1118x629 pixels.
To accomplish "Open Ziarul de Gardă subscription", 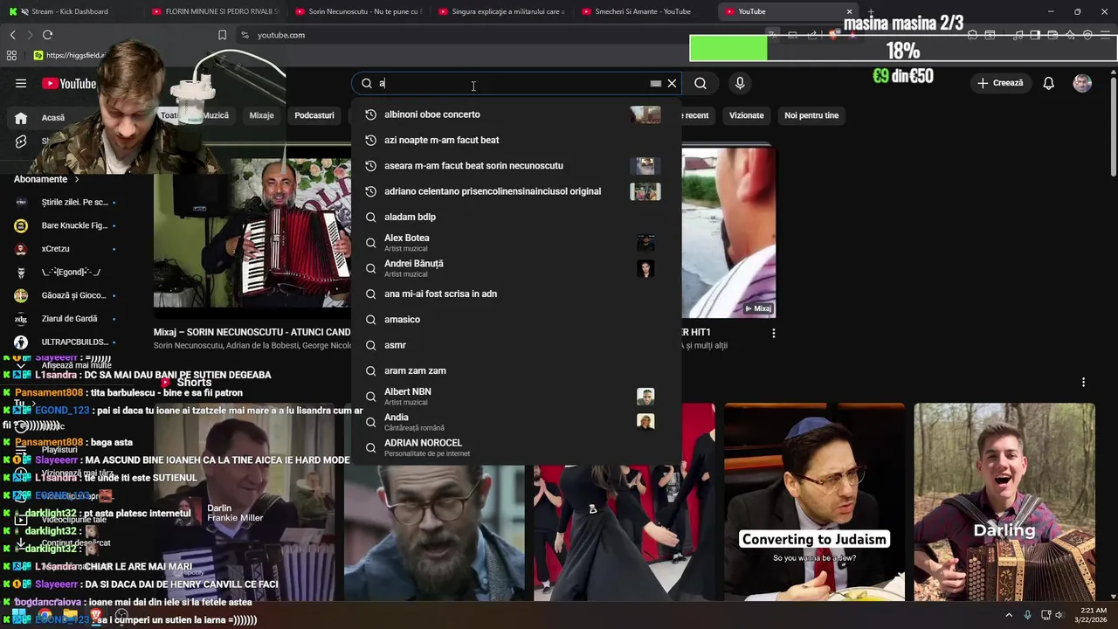I will click(x=68, y=319).
